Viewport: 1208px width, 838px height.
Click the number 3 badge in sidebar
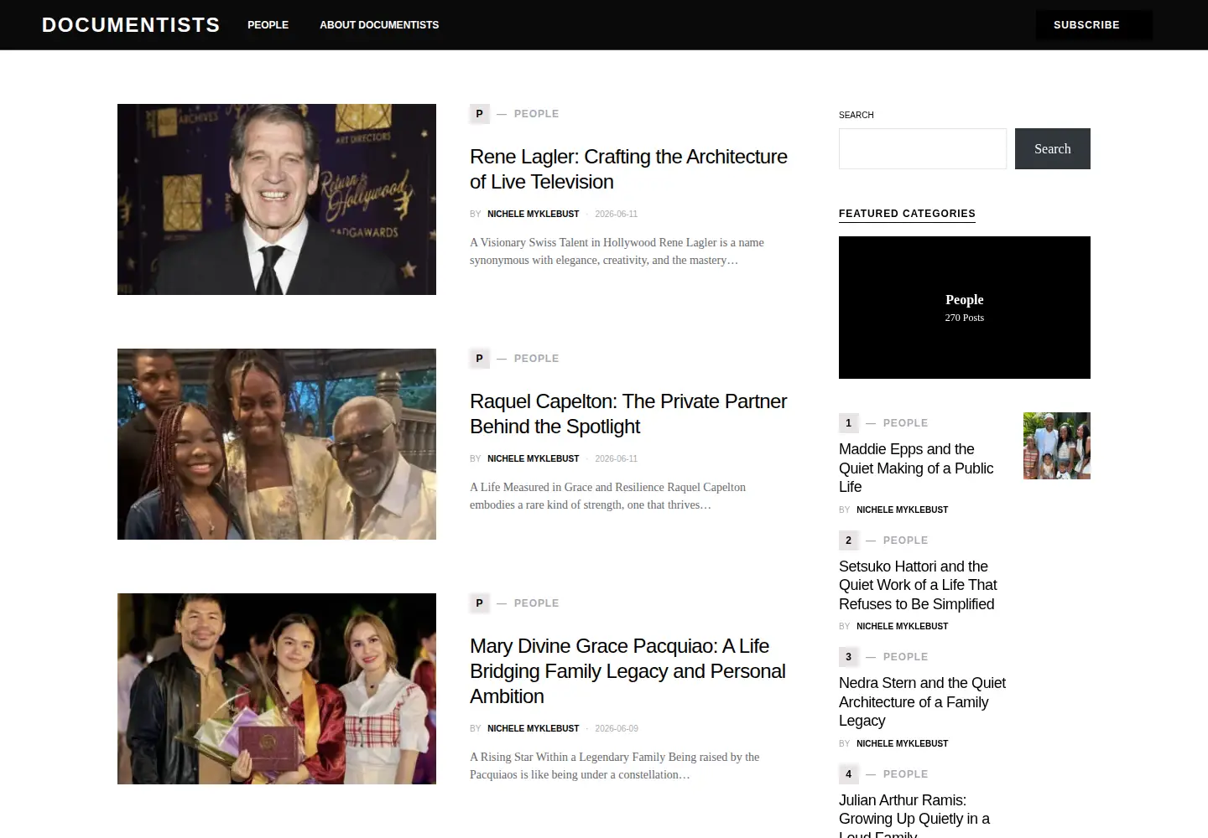coord(848,657)
